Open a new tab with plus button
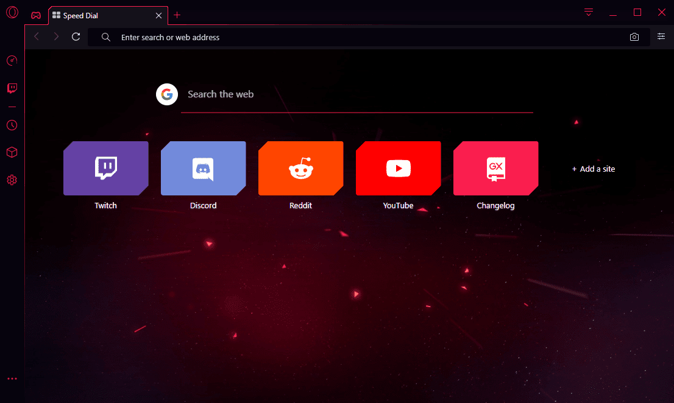 pos(177,15)
